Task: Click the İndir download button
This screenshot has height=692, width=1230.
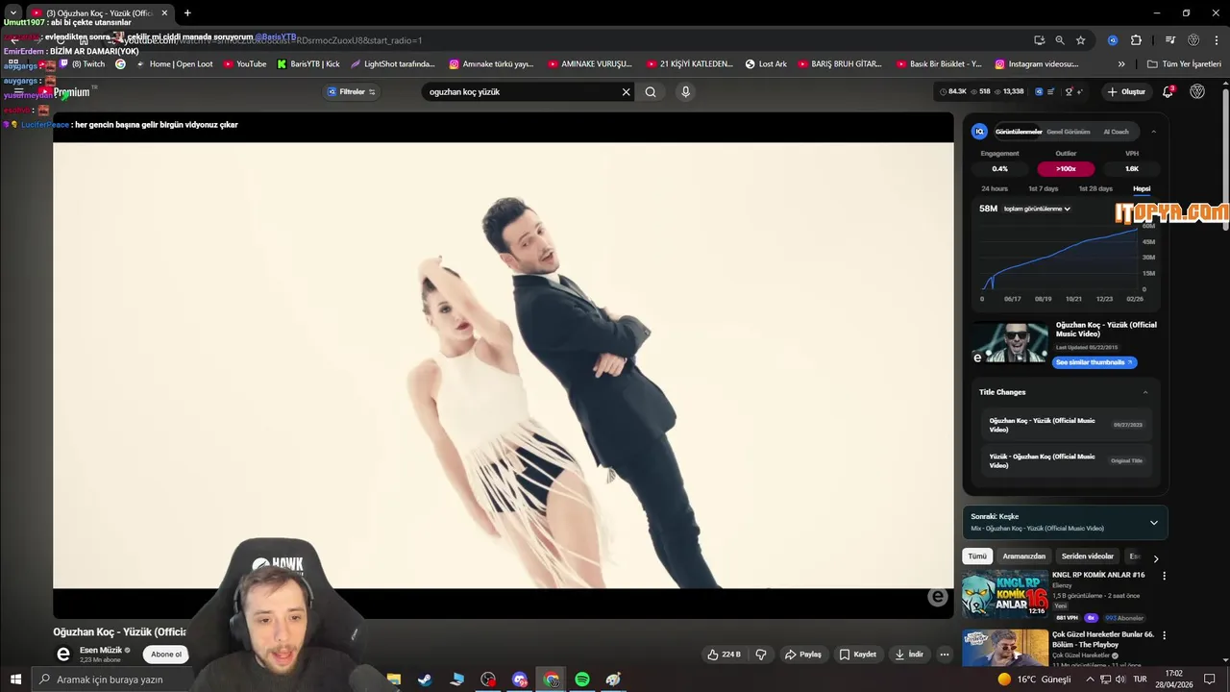Action: point(909,655)
